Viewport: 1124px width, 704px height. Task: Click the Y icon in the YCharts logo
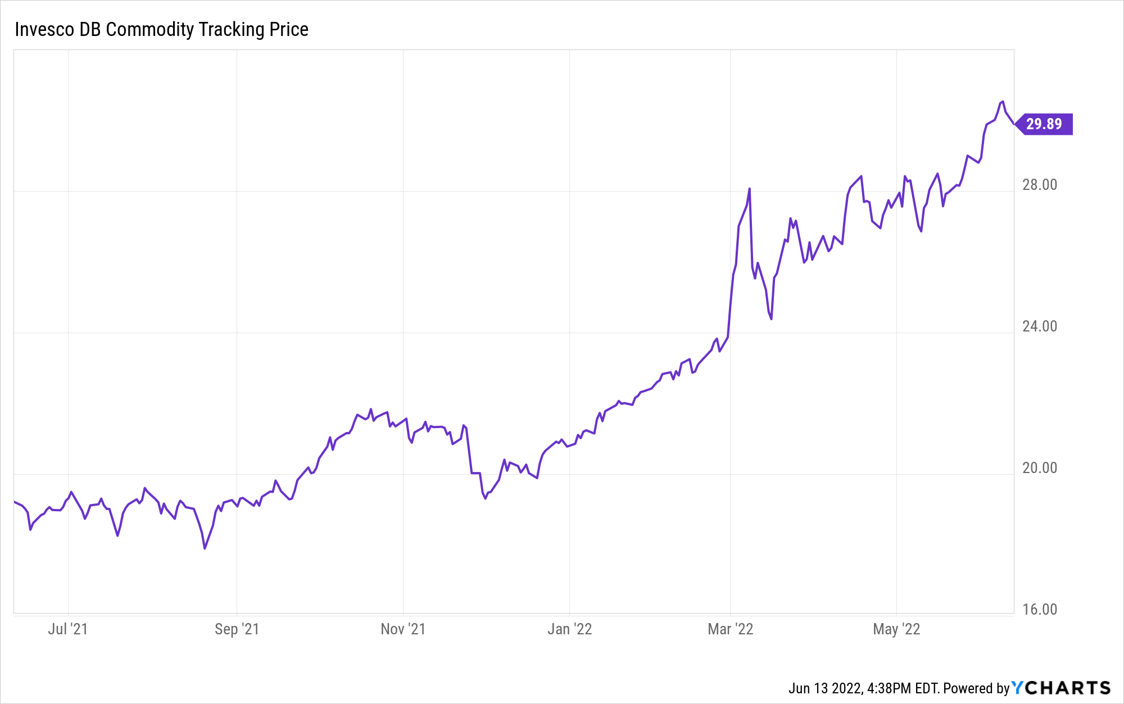(1018, 688)
